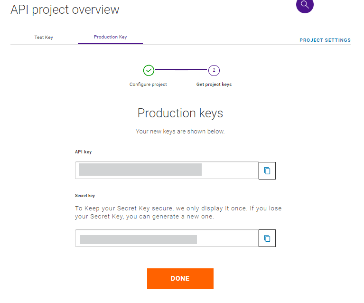Viewport: 364px width, 303px height.
Task: Click the purple search icon
Action: tap(305, 5)
